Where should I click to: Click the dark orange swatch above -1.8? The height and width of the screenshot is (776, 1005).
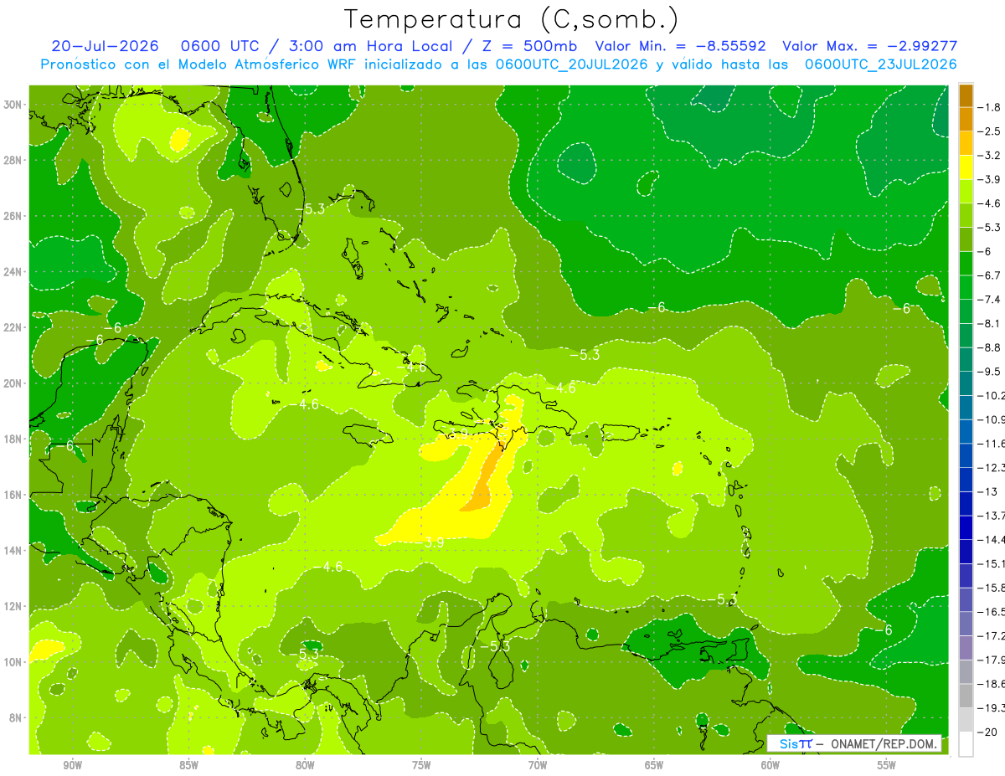(x=966, y=95)
